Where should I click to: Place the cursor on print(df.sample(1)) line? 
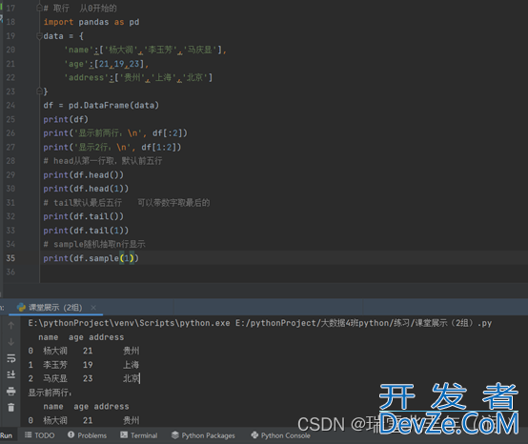point(91,258)
